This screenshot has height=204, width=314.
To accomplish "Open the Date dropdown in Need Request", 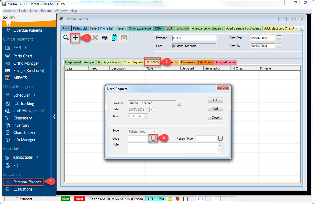I will coord(151,110).
